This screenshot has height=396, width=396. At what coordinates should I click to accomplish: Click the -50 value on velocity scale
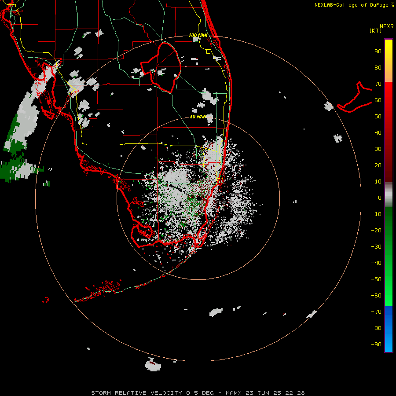pyautogui.click(x=376, y=279)
